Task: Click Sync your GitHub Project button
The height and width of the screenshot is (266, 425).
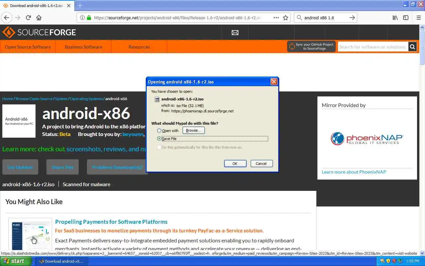Action: coord(311,47)
